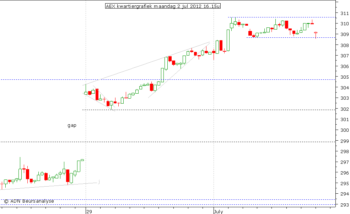Click the 306 price axis label
Screen dimensions: 350x214
(x=344, y=67)
